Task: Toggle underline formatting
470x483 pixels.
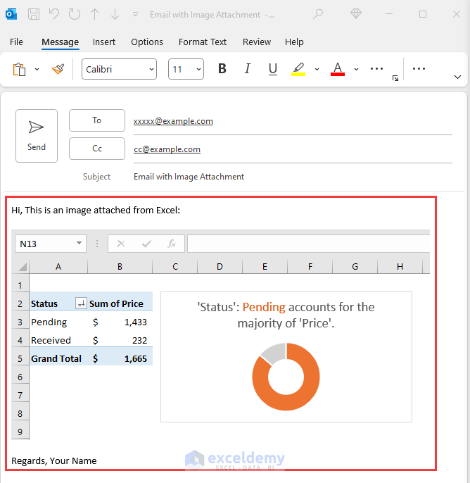Action: [x=273, y=69]
